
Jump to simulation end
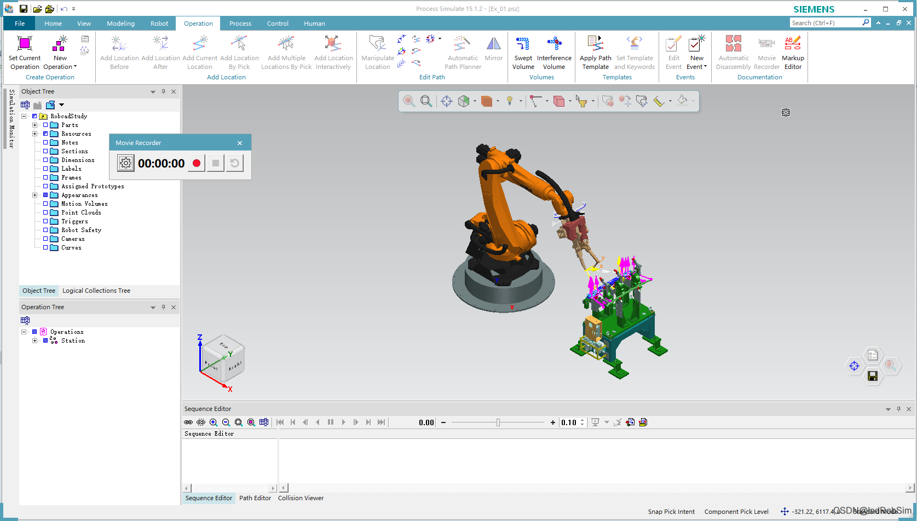coord(381,422)
